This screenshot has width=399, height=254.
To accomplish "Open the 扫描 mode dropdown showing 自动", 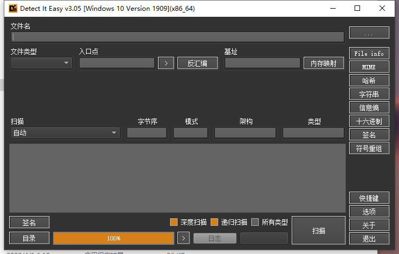I will click(x=66, y=133).
